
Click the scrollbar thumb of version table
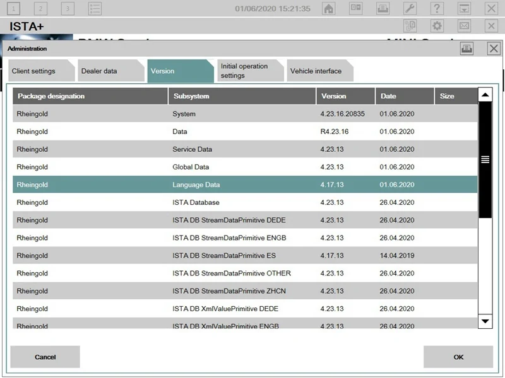tap(485, 160)
